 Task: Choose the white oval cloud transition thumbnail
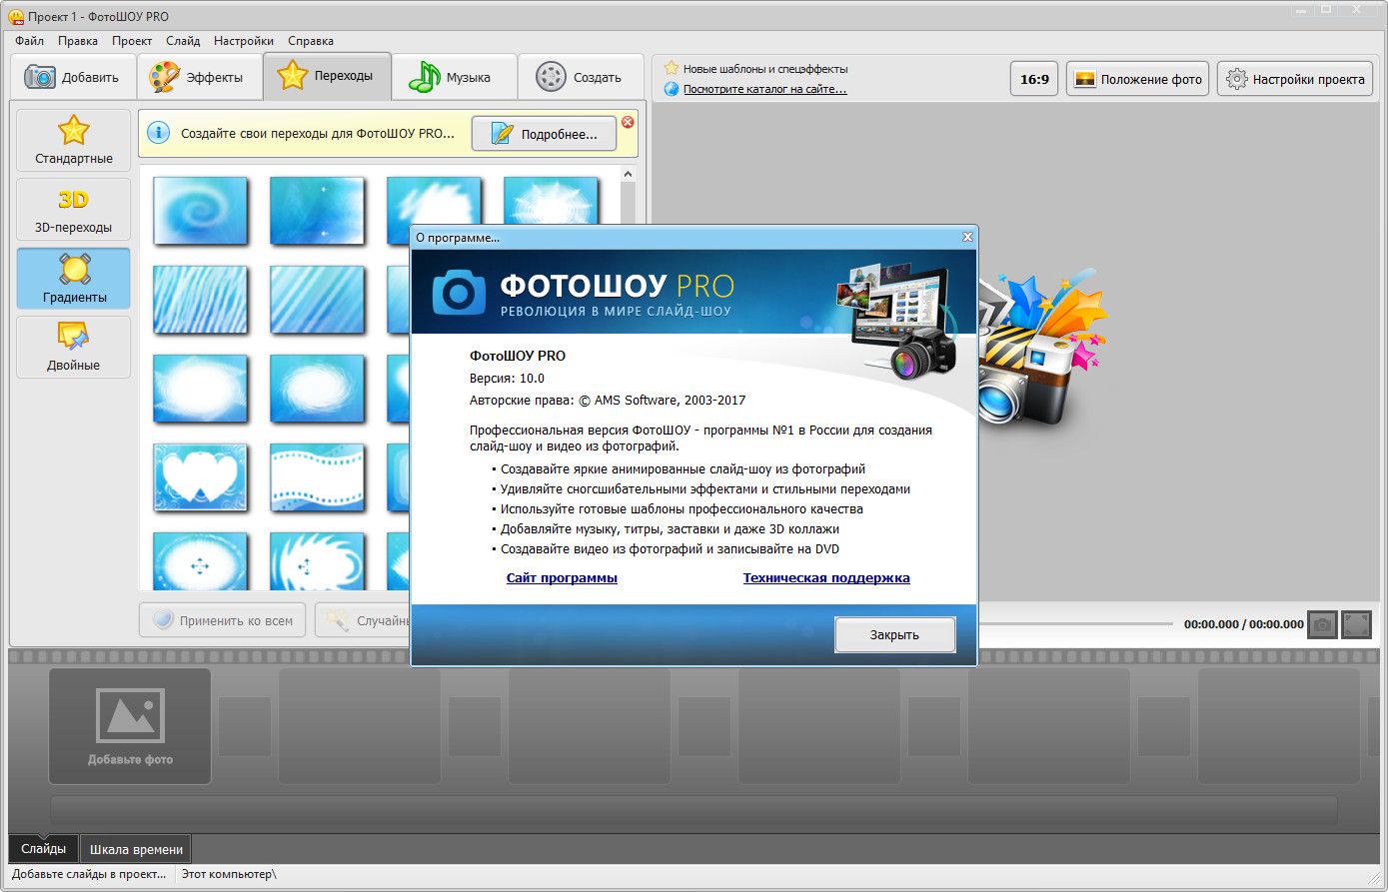tap(200, 388)
